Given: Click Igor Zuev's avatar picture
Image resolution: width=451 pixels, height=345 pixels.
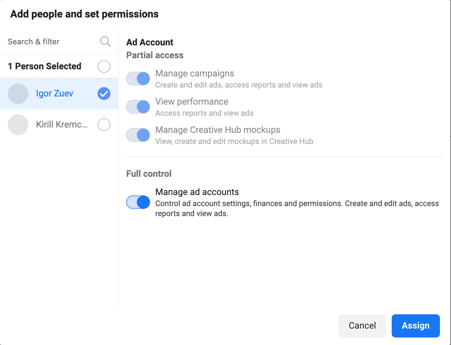Looking at the screenshot, I should click(18, 94).
